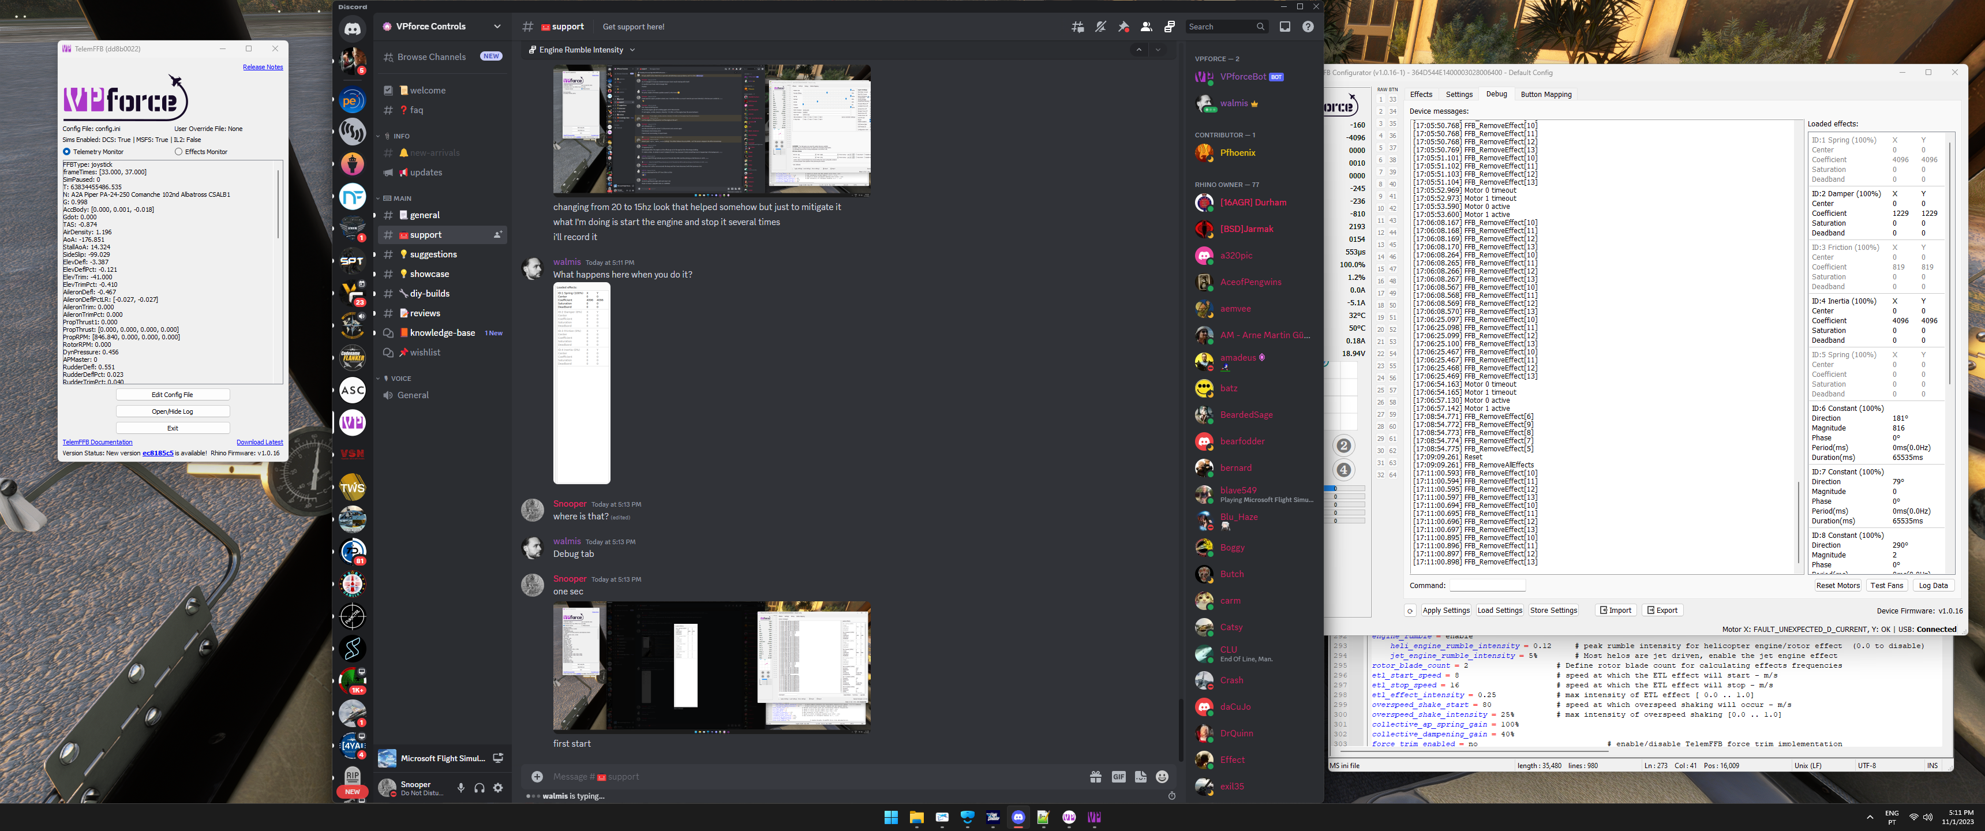Mute microphone in Discord user panel
This screenshot has width=1985, height=831.
(461, 788)
